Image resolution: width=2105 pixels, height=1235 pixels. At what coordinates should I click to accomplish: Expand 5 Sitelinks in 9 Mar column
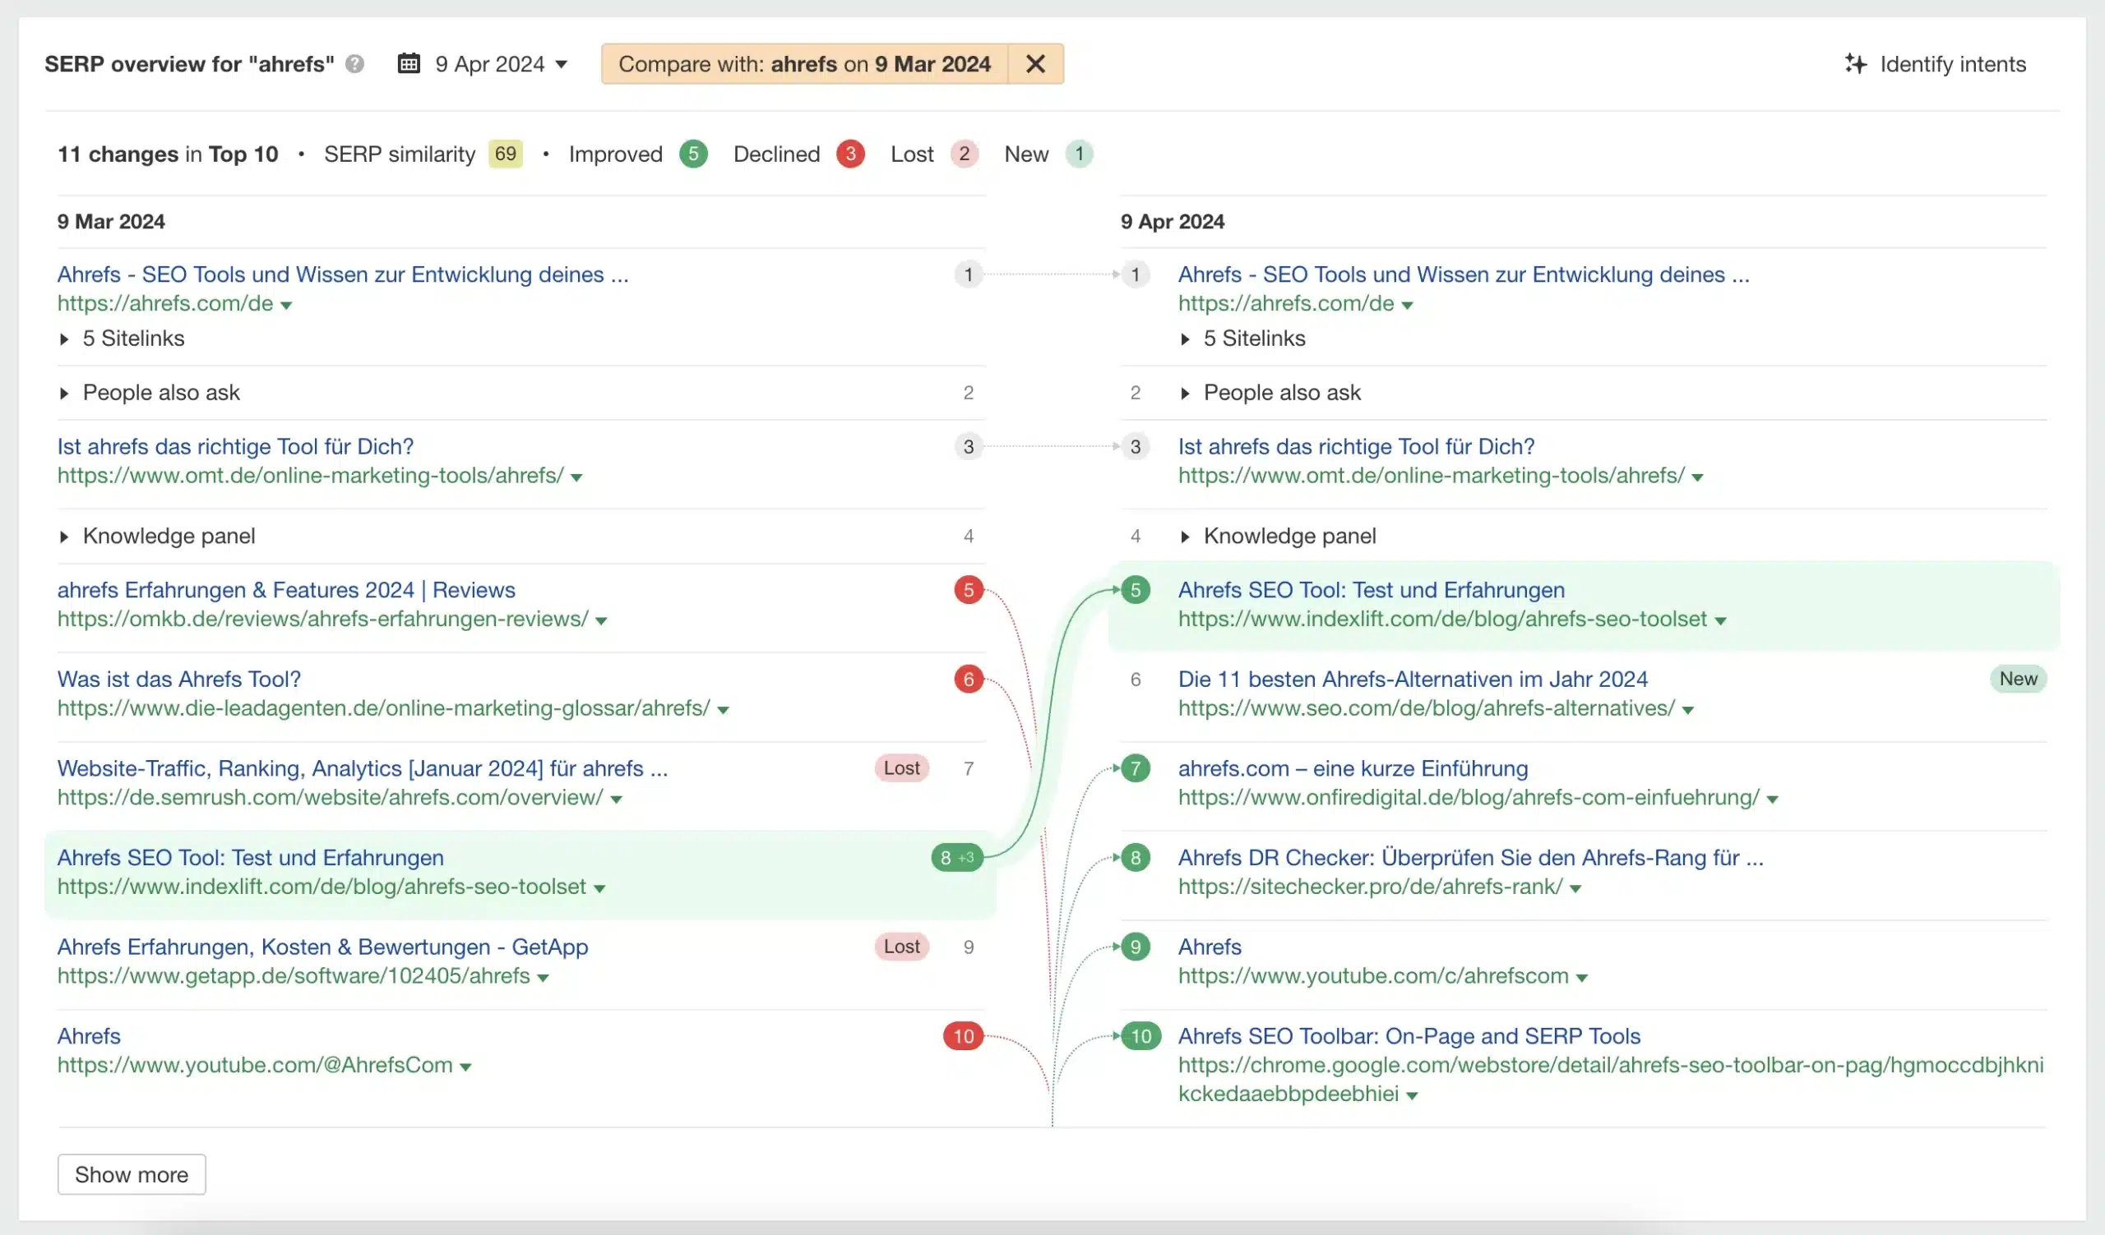122,338
